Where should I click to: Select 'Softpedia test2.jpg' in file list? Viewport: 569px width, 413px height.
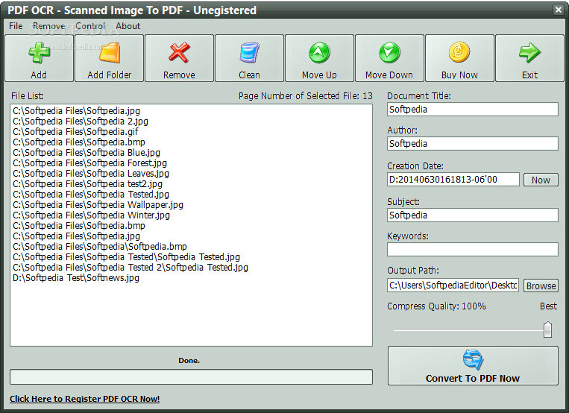tap(87, 184)
